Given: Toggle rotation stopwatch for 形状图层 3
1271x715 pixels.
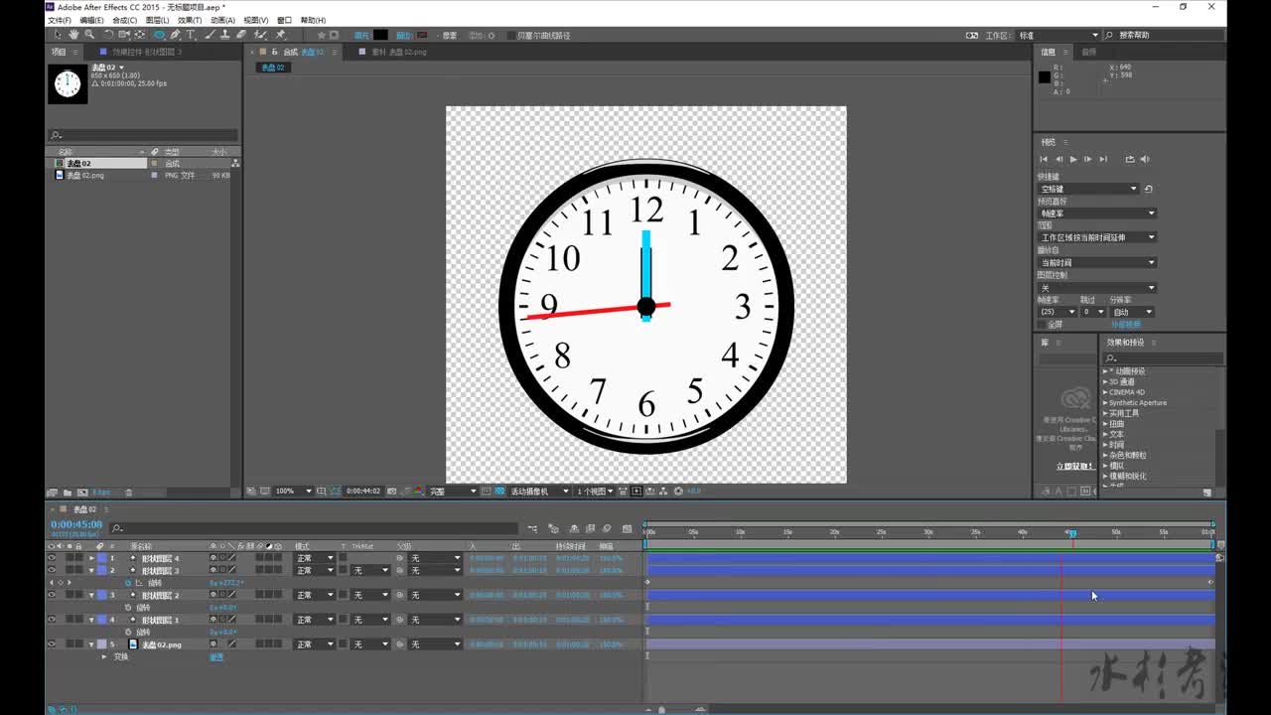Looking at the screenshot, I should [x=128, y=583].
